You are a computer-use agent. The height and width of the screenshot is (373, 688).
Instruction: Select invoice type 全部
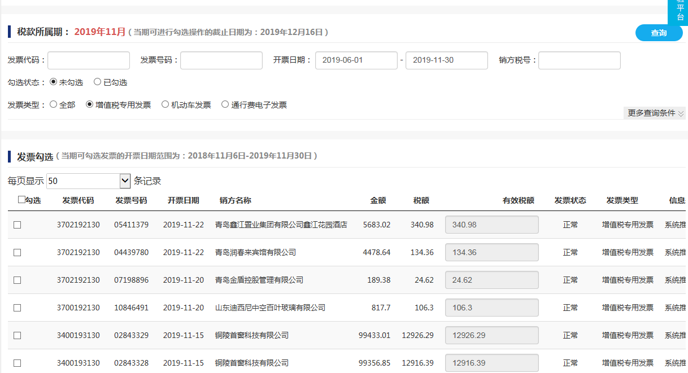pyautogui.click(x=54, y=104)
